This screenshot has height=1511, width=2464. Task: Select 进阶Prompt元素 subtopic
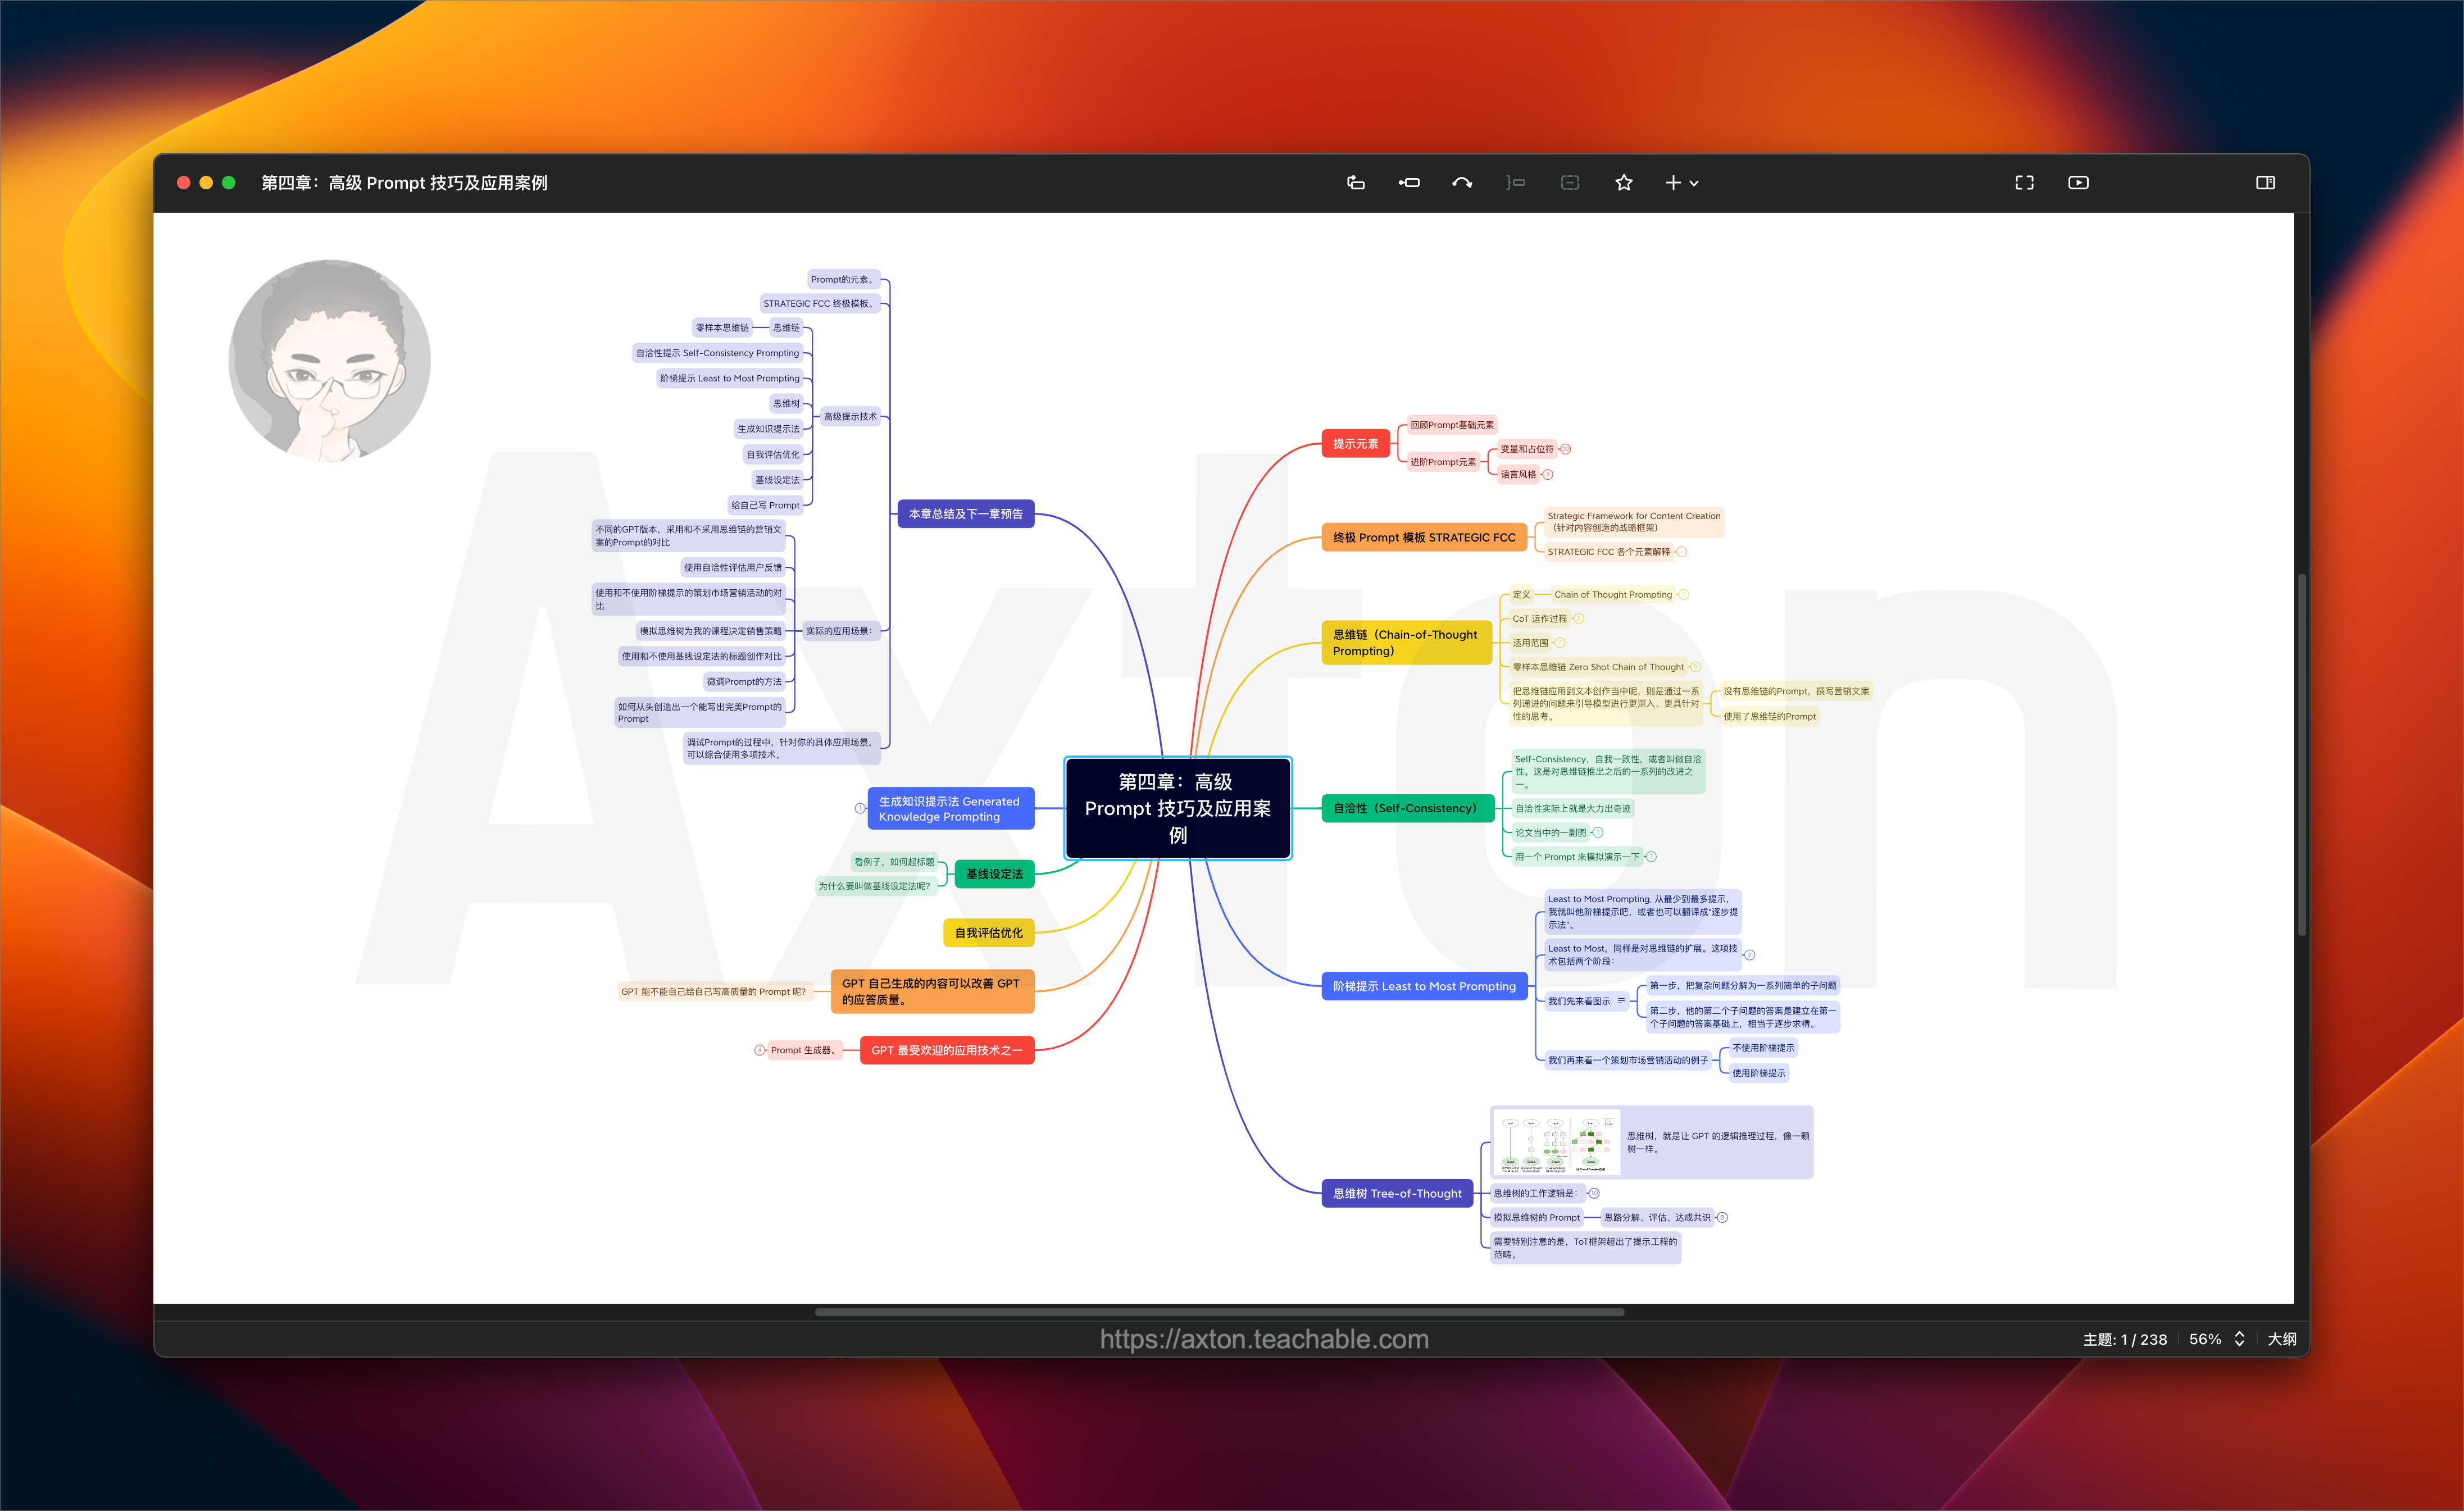coord(1443,462)
